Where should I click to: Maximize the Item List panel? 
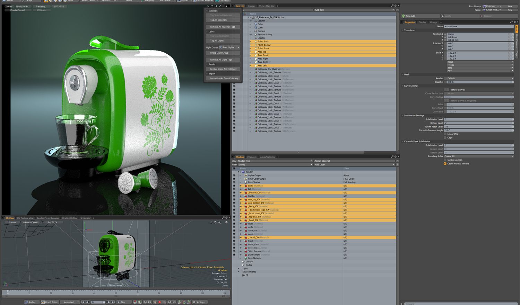coord(392,6)
